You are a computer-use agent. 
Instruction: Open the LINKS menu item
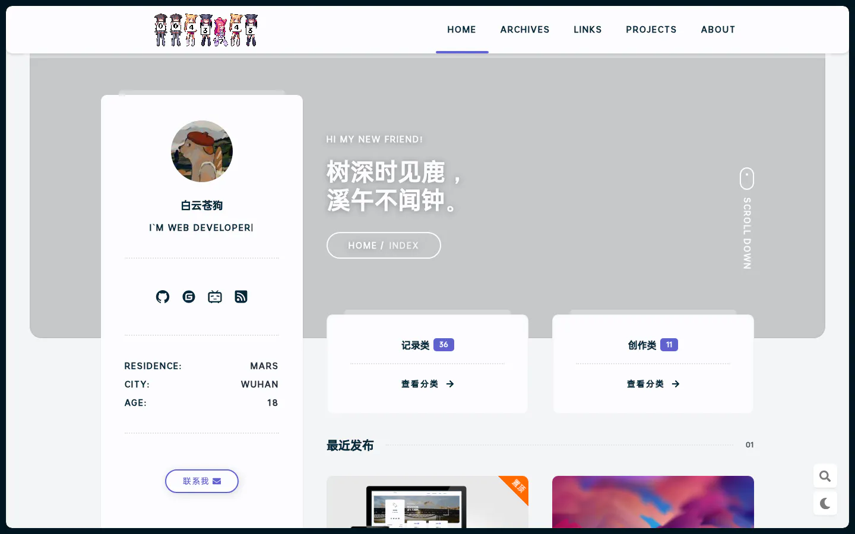pyautogui.click(x=588, y=30)
